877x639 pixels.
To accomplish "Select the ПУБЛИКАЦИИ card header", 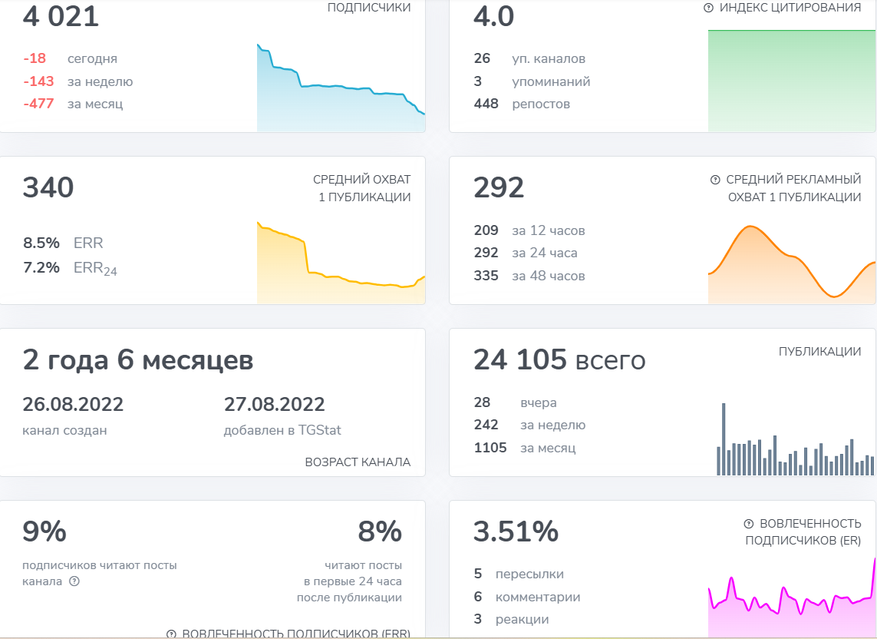I will tap(819, 349).
